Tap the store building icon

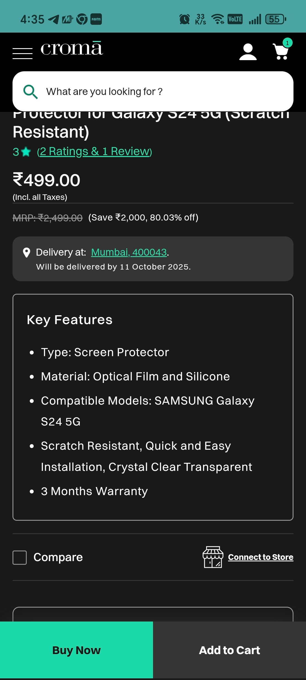click(x=213, y=557)
